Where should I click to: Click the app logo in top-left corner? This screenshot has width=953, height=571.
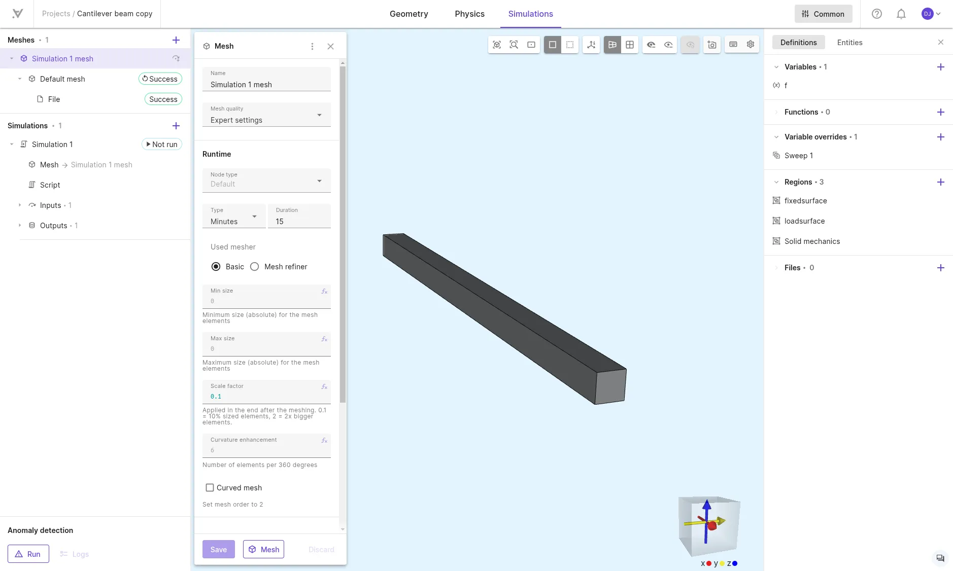(17, 14)
